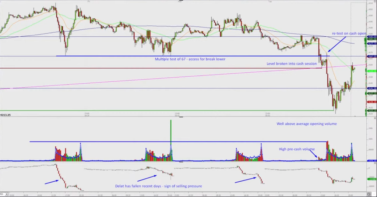Click the red 4130.75 price marker
377x197 pixels.
click(x=371, y=102)
